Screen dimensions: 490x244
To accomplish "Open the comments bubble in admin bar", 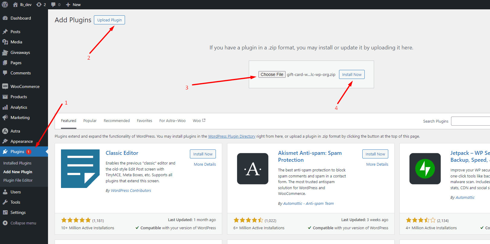I will [53, 5].
